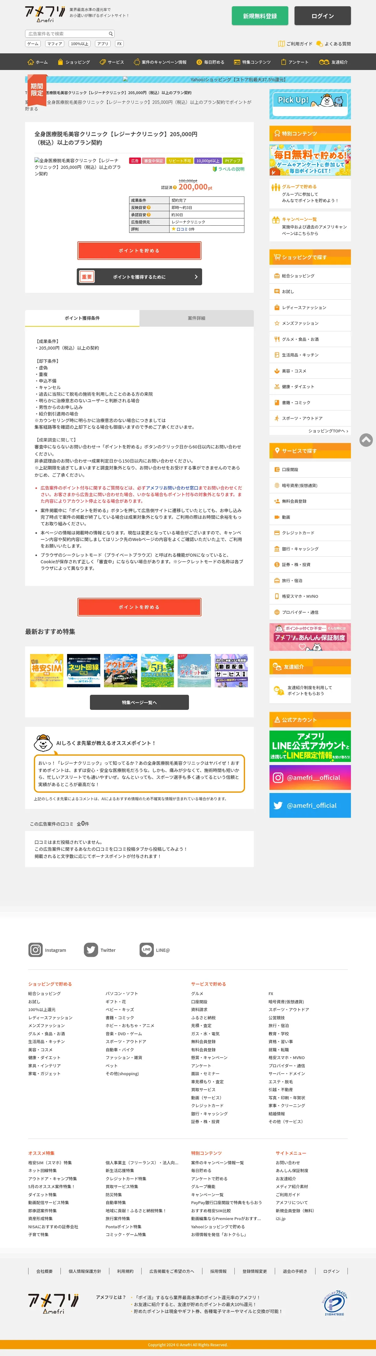Open 案件のキャンペーン情報 in nav bar
Viewport: 376px width, 1356px height.
click(x=160, y=62)
